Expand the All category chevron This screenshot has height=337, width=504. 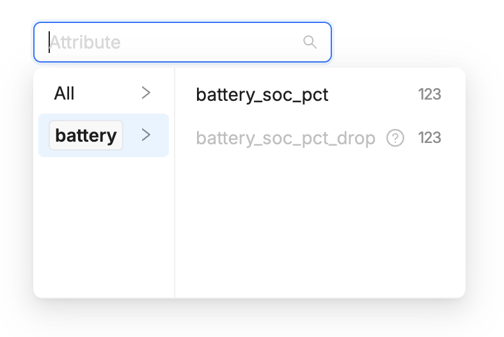[146, 93]
